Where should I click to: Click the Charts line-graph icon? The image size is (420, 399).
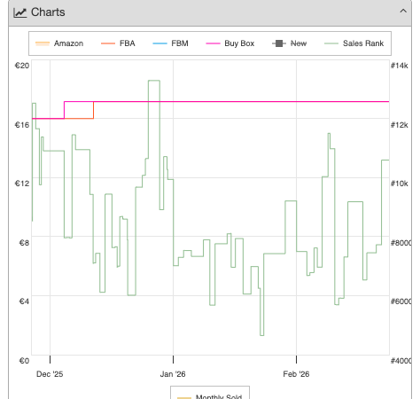tap(20, 12)
